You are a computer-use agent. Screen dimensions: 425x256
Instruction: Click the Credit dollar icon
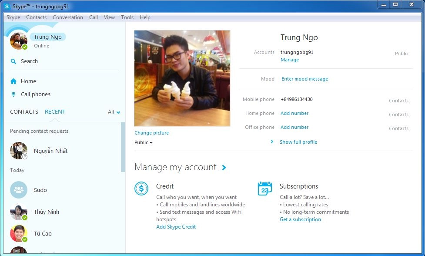pos(141,189)
